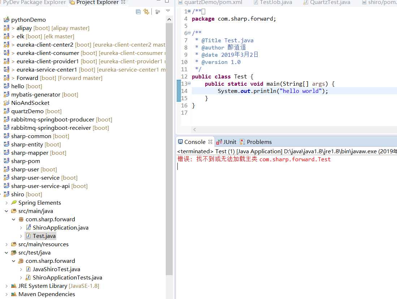
Task: Expand eureka-service-center1 project
Action: point(13,70)
